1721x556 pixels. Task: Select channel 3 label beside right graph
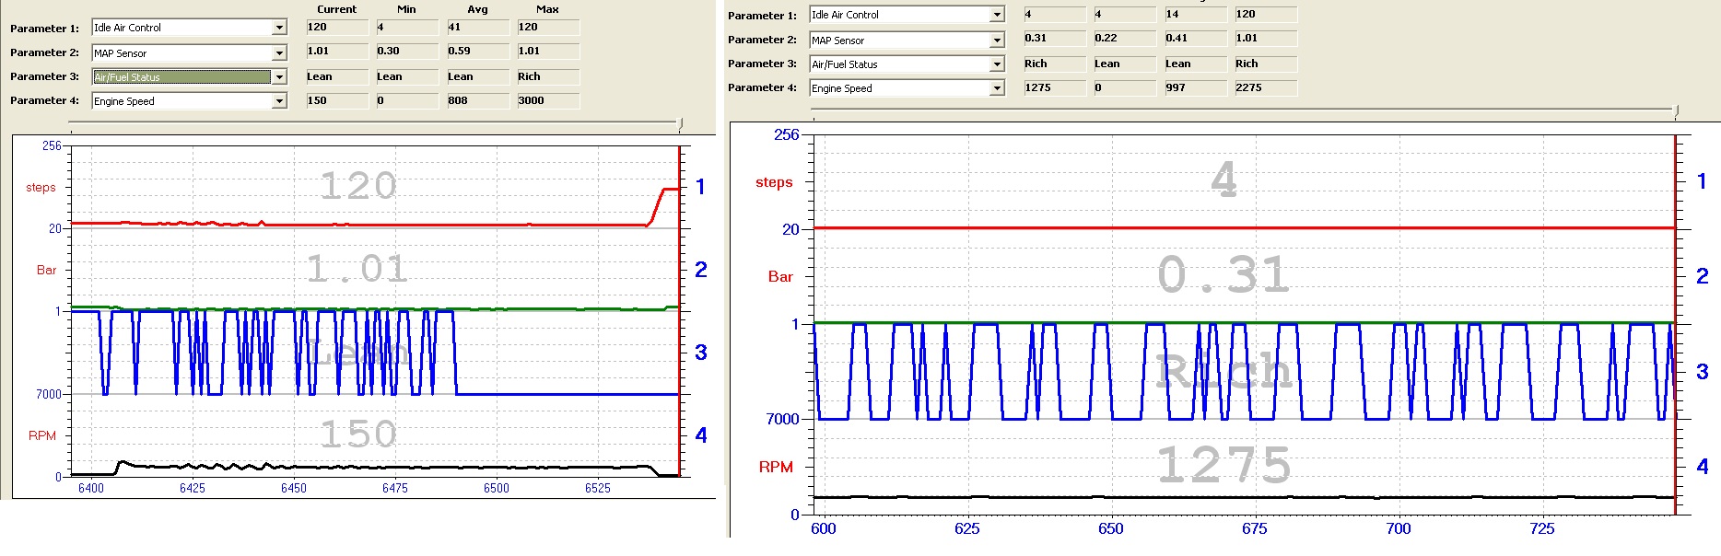click(1702, 372)
